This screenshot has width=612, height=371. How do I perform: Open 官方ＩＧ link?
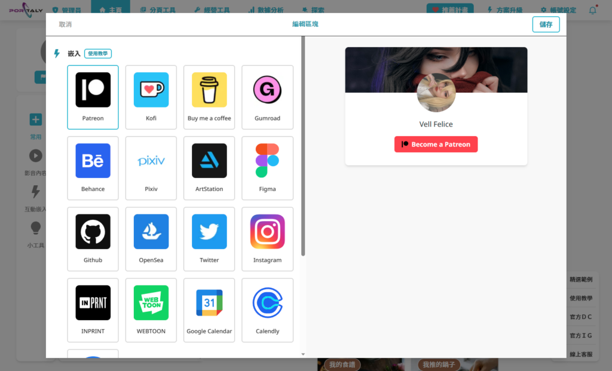pyautogui.click(x=581, y=336)
